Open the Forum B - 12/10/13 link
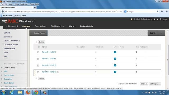169x95 pixels. point(49,52)
